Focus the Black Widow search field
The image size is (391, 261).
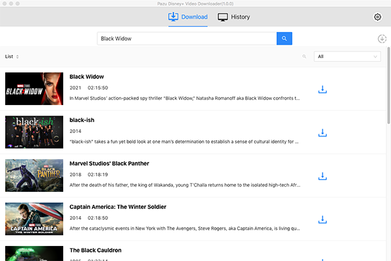pyautogui.click(x=187, y=38)
